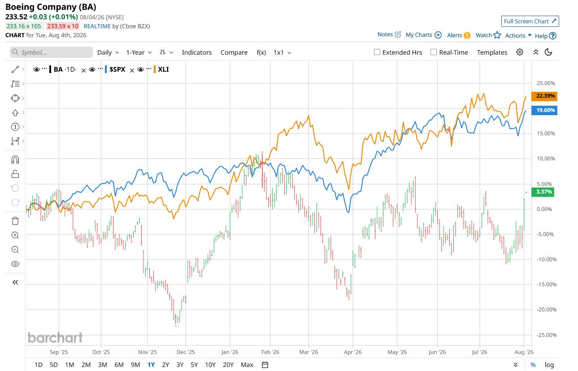This screenshot has height=371, width=578.
Task: Open the Indicators menu
Action: click(x=197, y=52)
